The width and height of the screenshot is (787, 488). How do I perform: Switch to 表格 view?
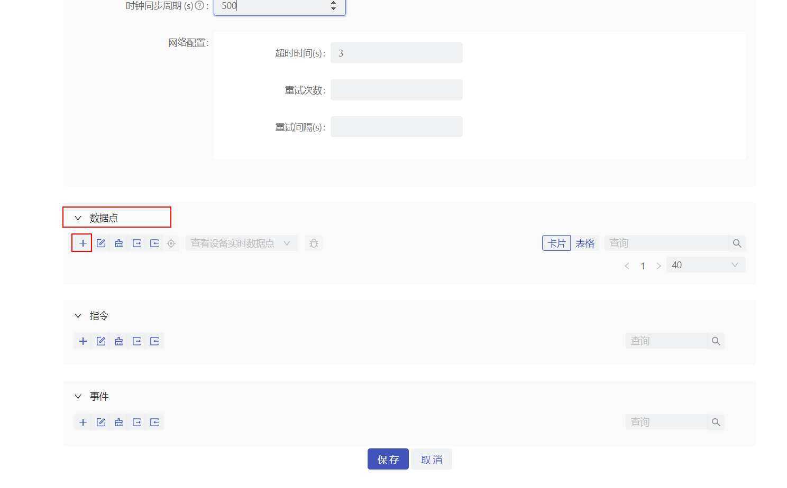click(585, 243)
